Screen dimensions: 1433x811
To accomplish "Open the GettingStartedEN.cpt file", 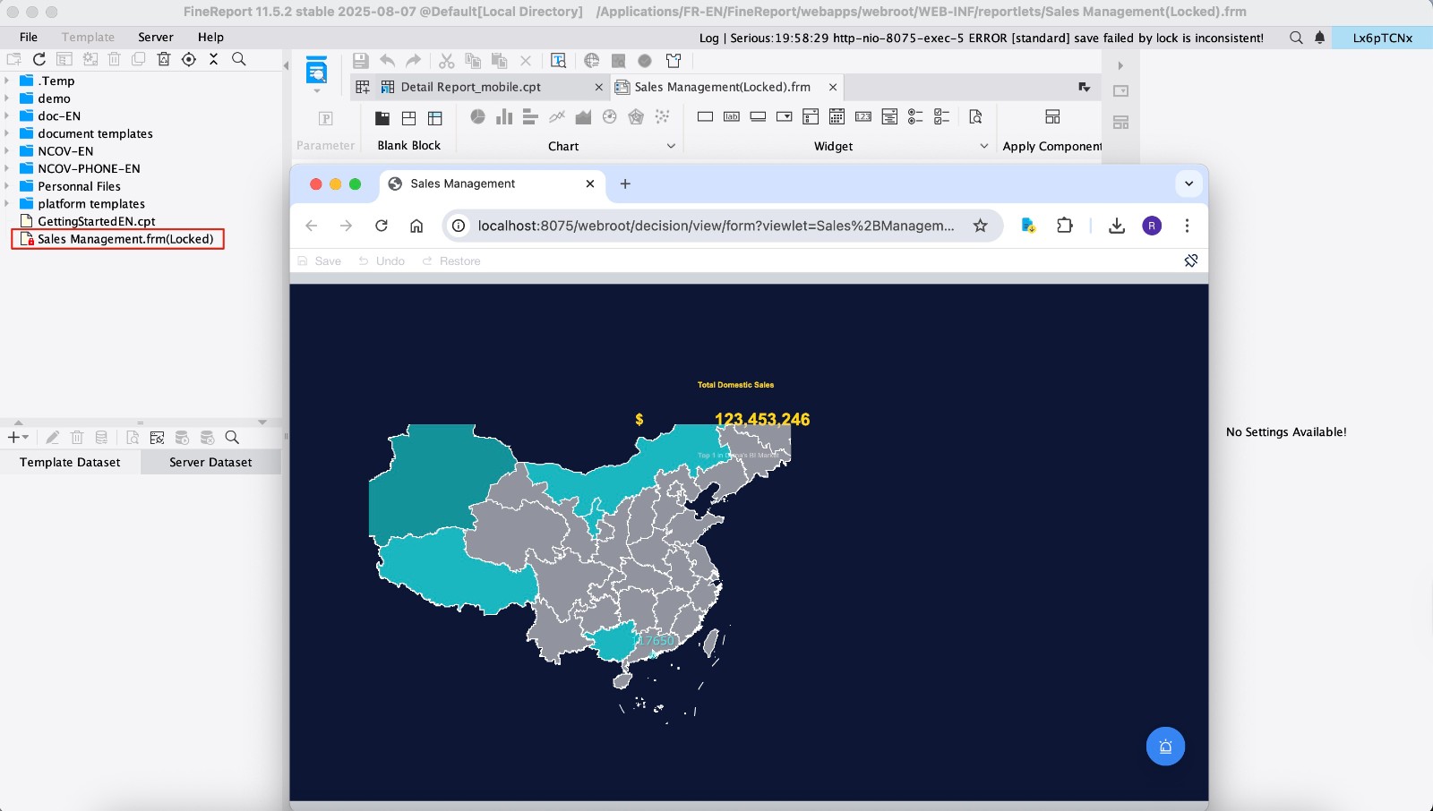I will pyautogui.click(x=96, y=221).
